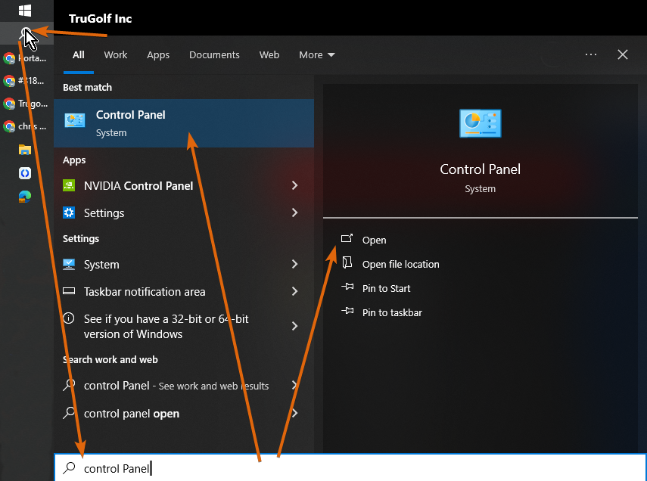
Task: Switch to the Work search tab
Action: pyautogui.click(x=116, y=55)
